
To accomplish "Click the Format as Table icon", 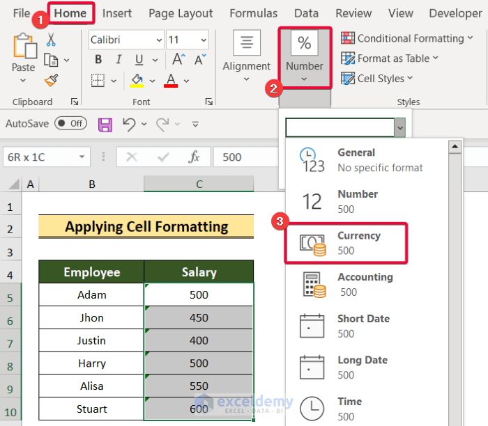I will (x=348, y=58).
